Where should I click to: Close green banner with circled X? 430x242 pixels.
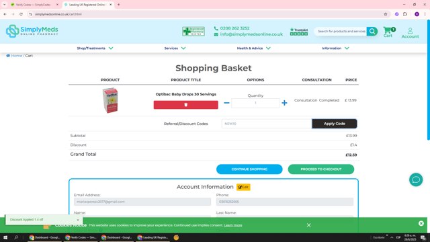(x=421, y=224)
